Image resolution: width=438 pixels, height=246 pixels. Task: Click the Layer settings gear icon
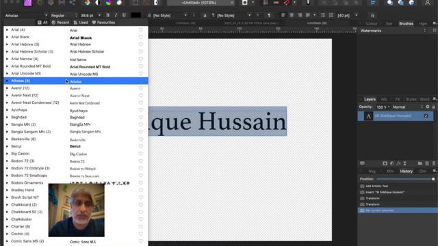427,107
